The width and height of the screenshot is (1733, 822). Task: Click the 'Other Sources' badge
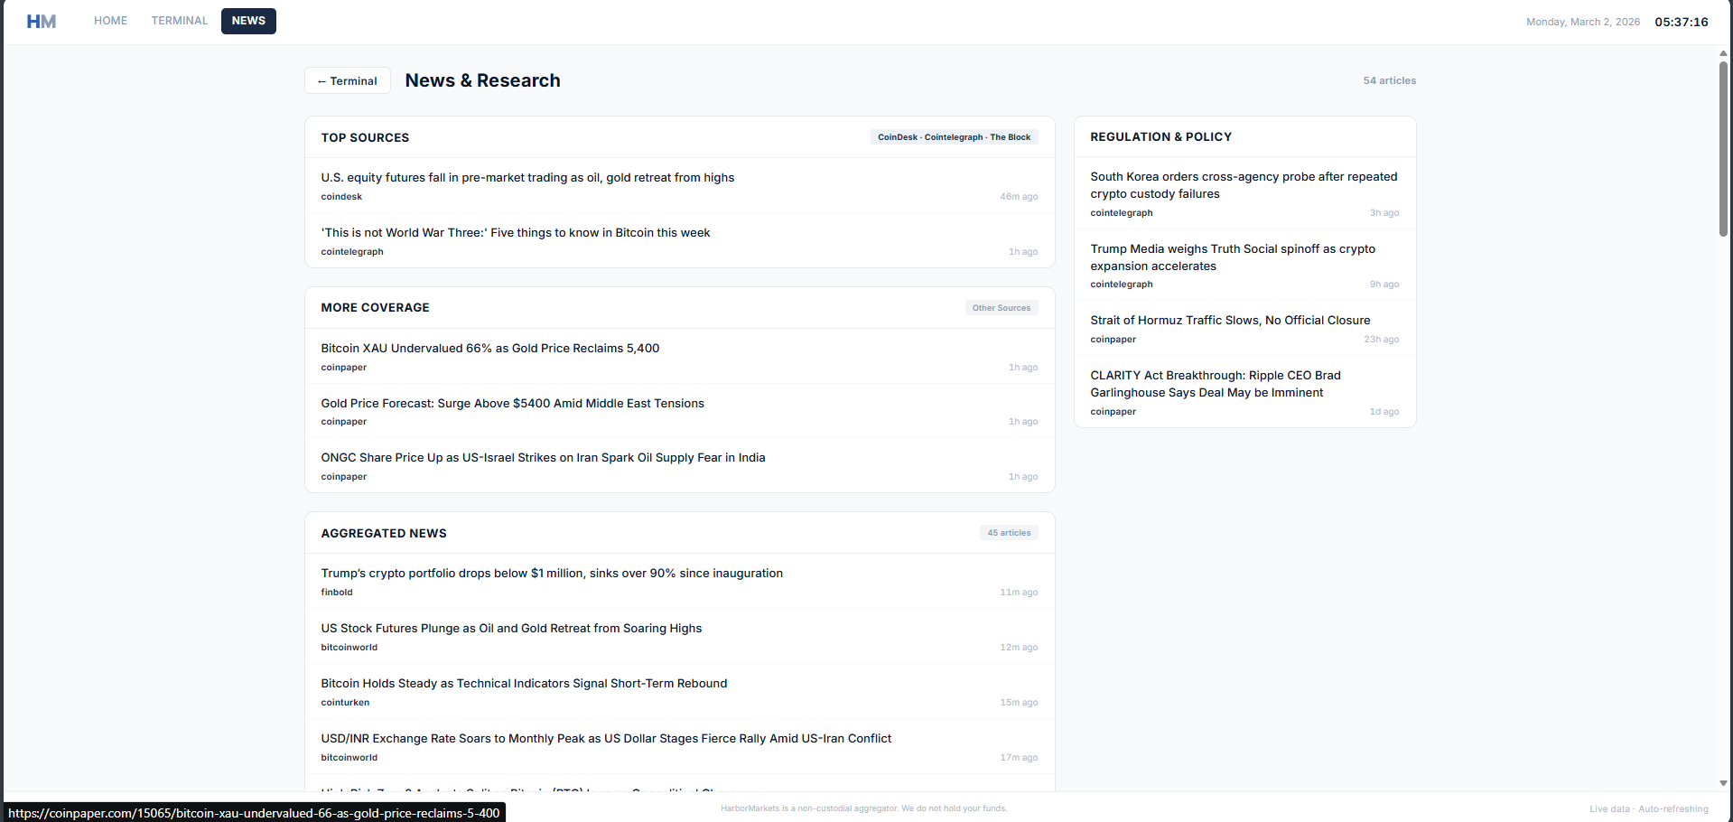[x=1001, y=307]
